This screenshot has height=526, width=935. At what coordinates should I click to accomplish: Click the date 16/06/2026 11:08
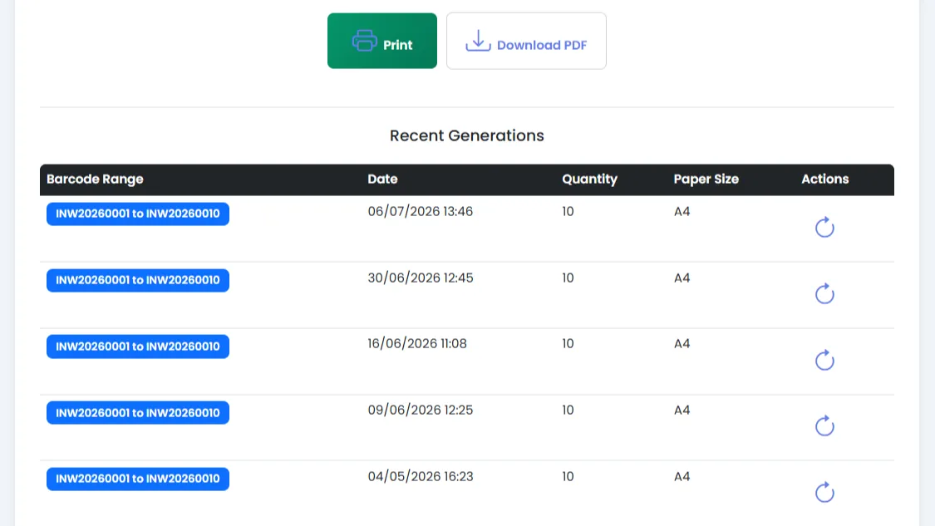tap(417, 343)
